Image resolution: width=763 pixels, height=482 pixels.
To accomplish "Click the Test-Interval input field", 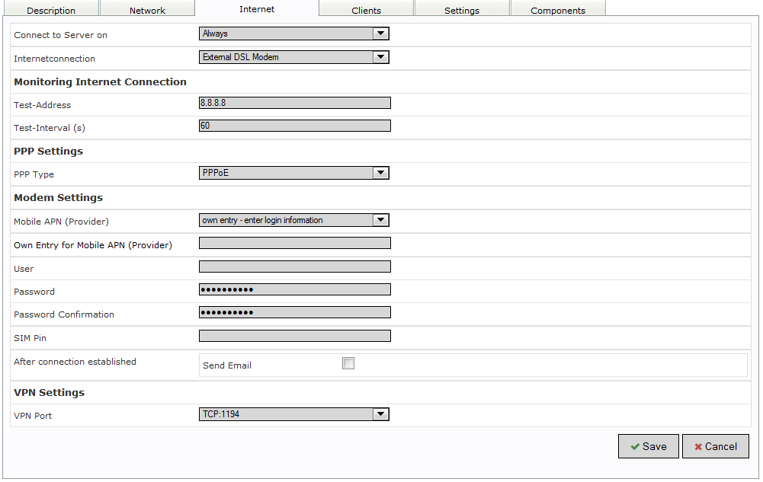I will click(x=294, y=126).
